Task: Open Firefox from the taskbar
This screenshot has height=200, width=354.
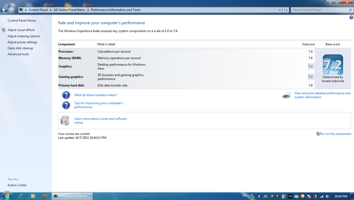Action: [45, 196]
